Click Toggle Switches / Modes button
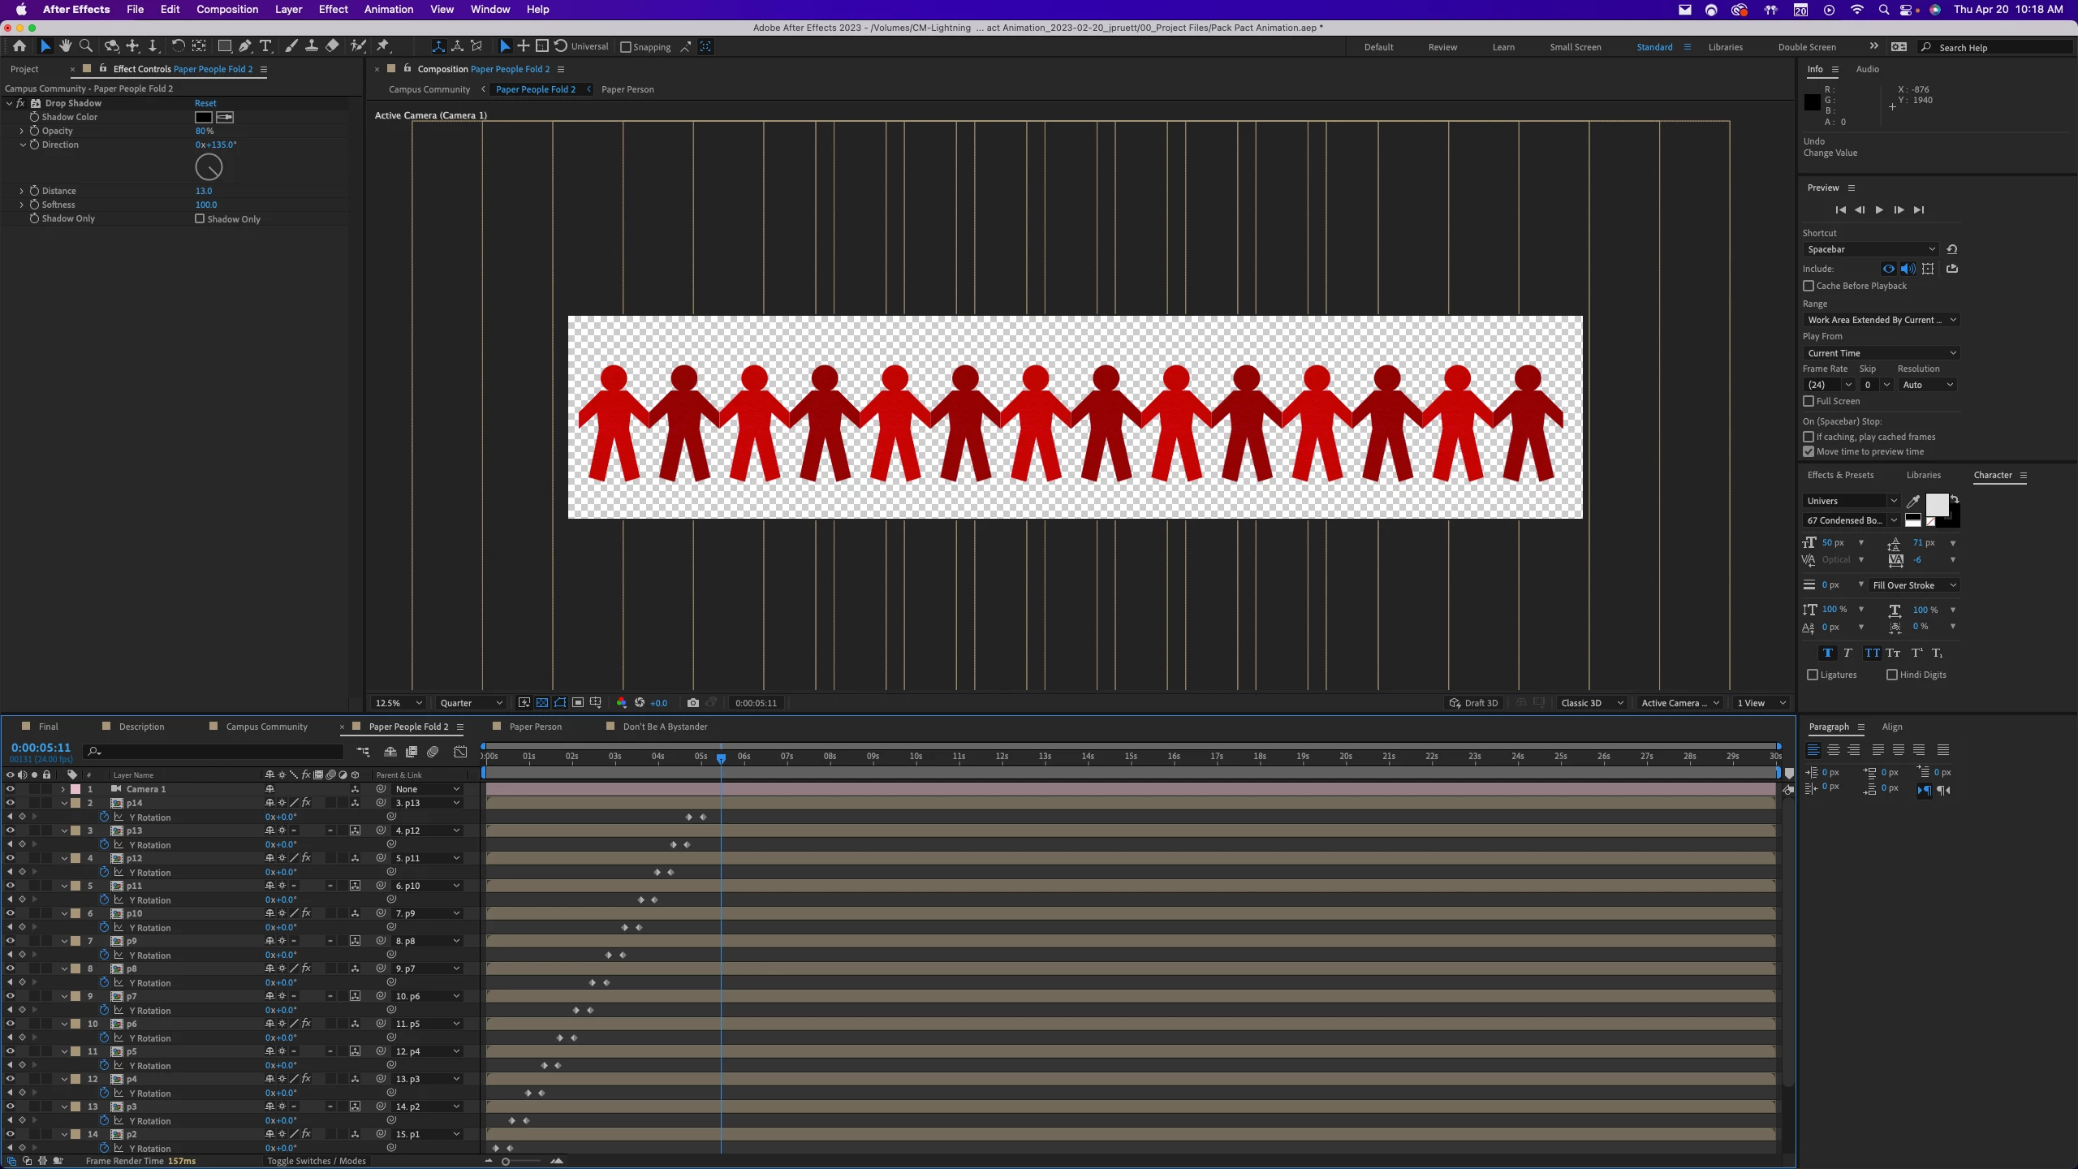This screenshot has height=1169, width=2078. (x=316, y=1161)
